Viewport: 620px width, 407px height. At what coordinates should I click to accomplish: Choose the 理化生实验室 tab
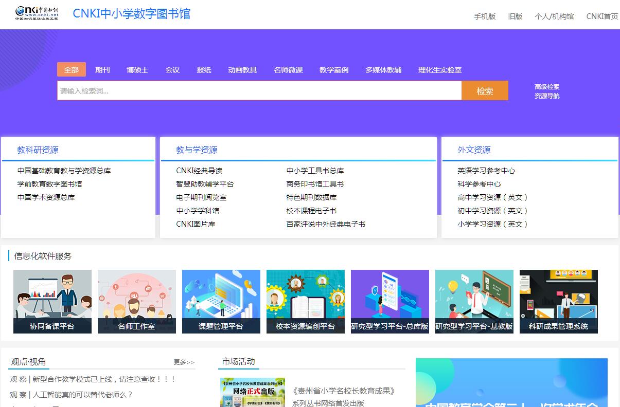440,70
